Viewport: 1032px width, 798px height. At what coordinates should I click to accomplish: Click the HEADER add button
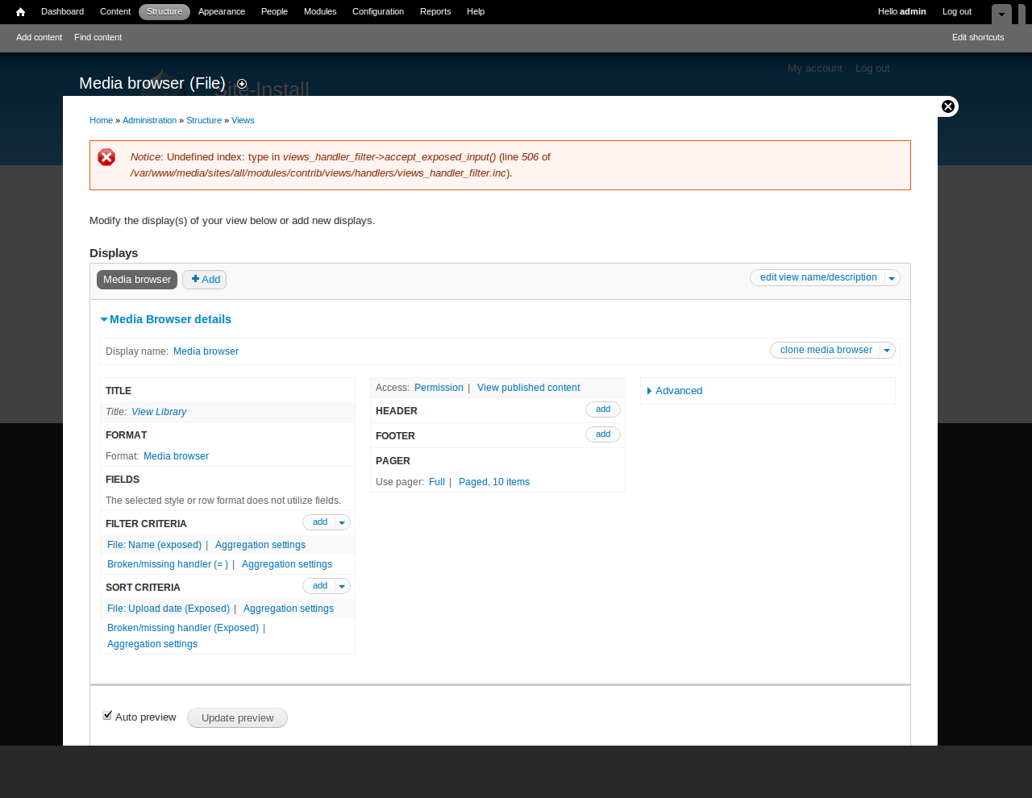coord(602,409)
